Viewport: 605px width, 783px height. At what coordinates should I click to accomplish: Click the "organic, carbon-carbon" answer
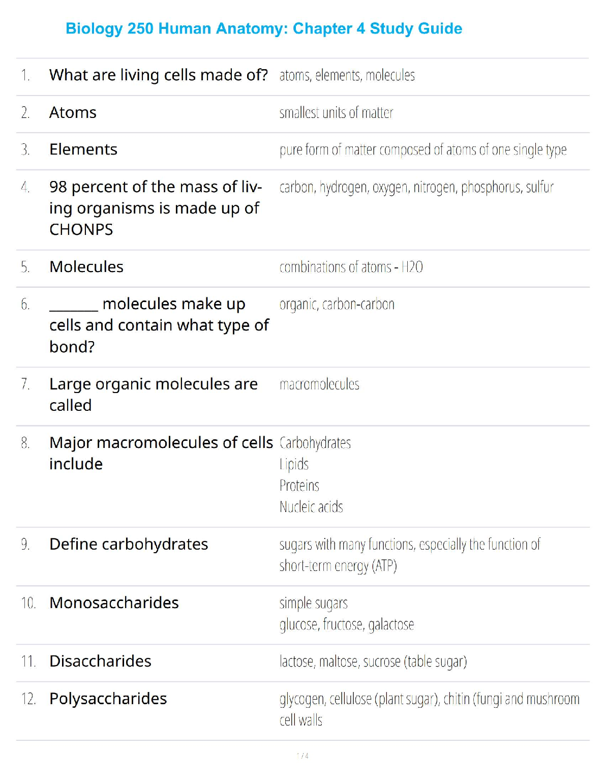337,305
